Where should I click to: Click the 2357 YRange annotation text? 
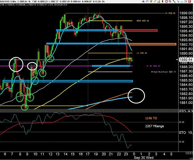click(x=155, y=126)
